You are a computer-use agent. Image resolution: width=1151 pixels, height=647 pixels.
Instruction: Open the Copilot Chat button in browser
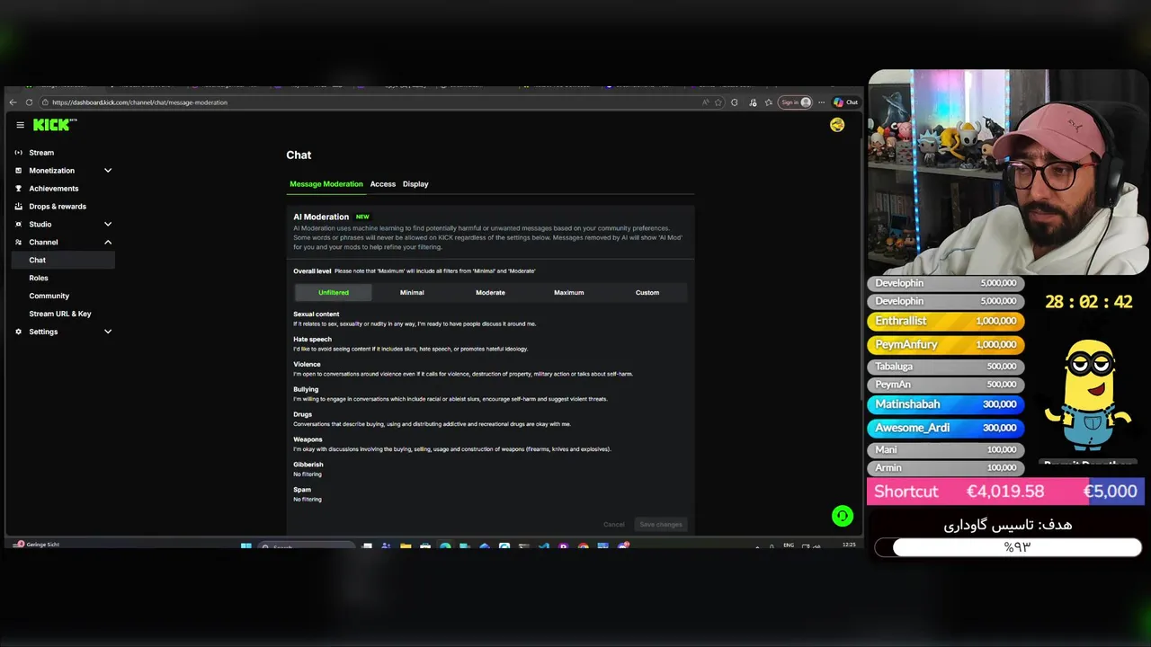(845, 102)
